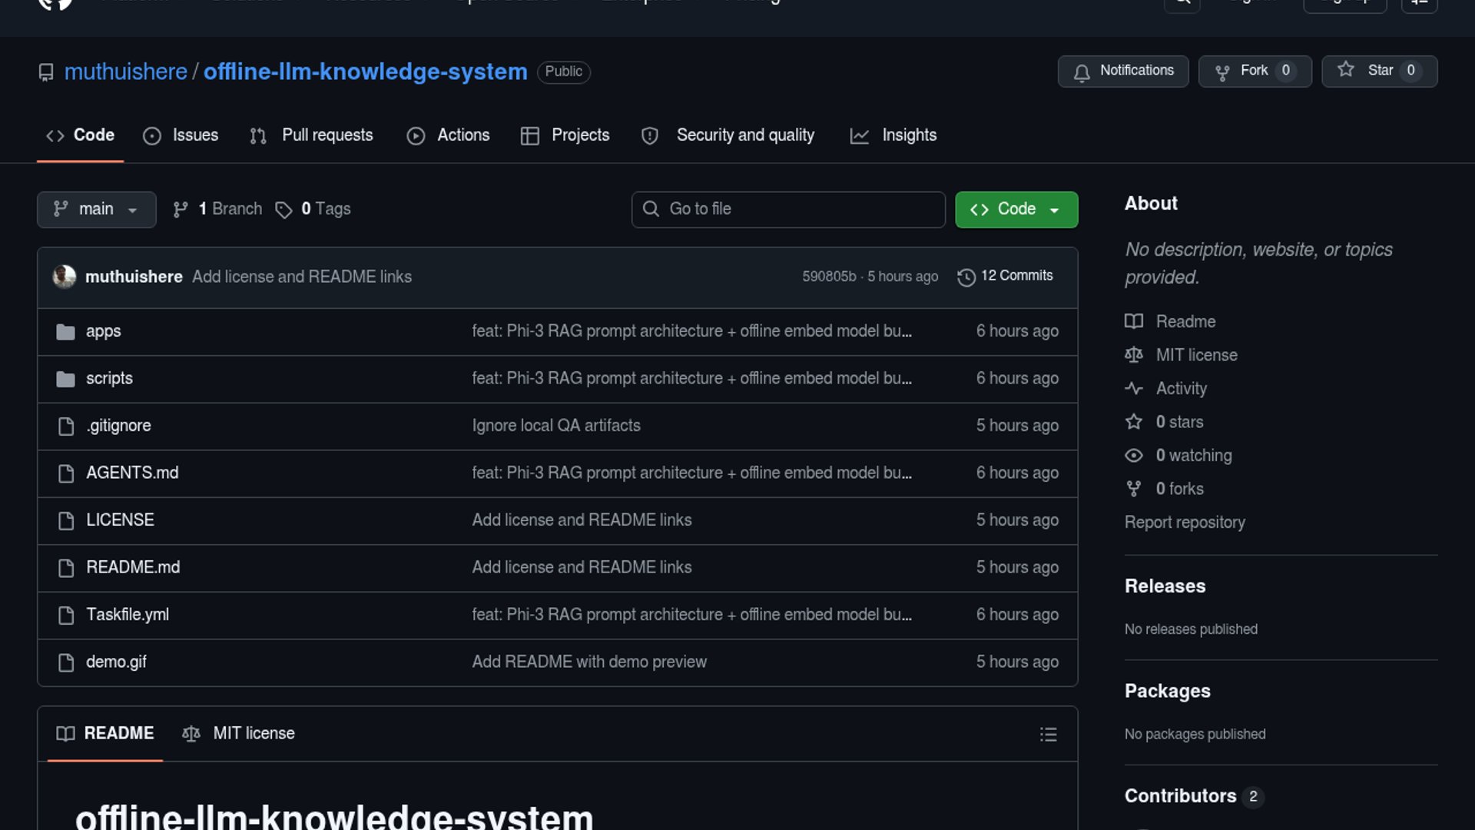Click the Go to file search field
Image resolution: width=1475 pixels, height=830 pixels.
coord(788,210)
